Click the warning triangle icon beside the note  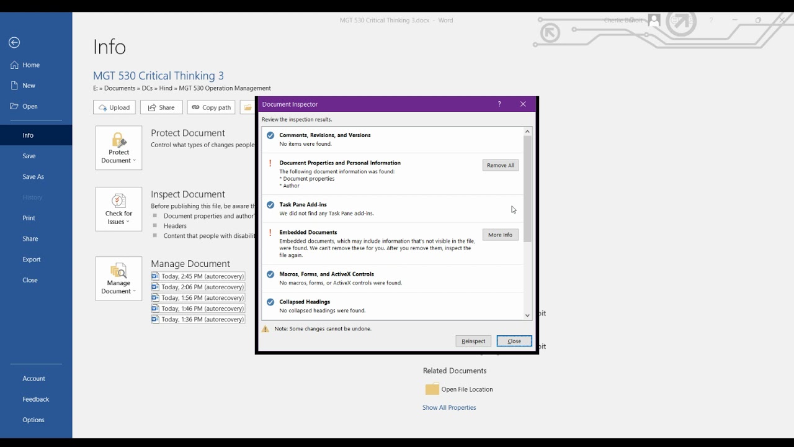[265, 328]
